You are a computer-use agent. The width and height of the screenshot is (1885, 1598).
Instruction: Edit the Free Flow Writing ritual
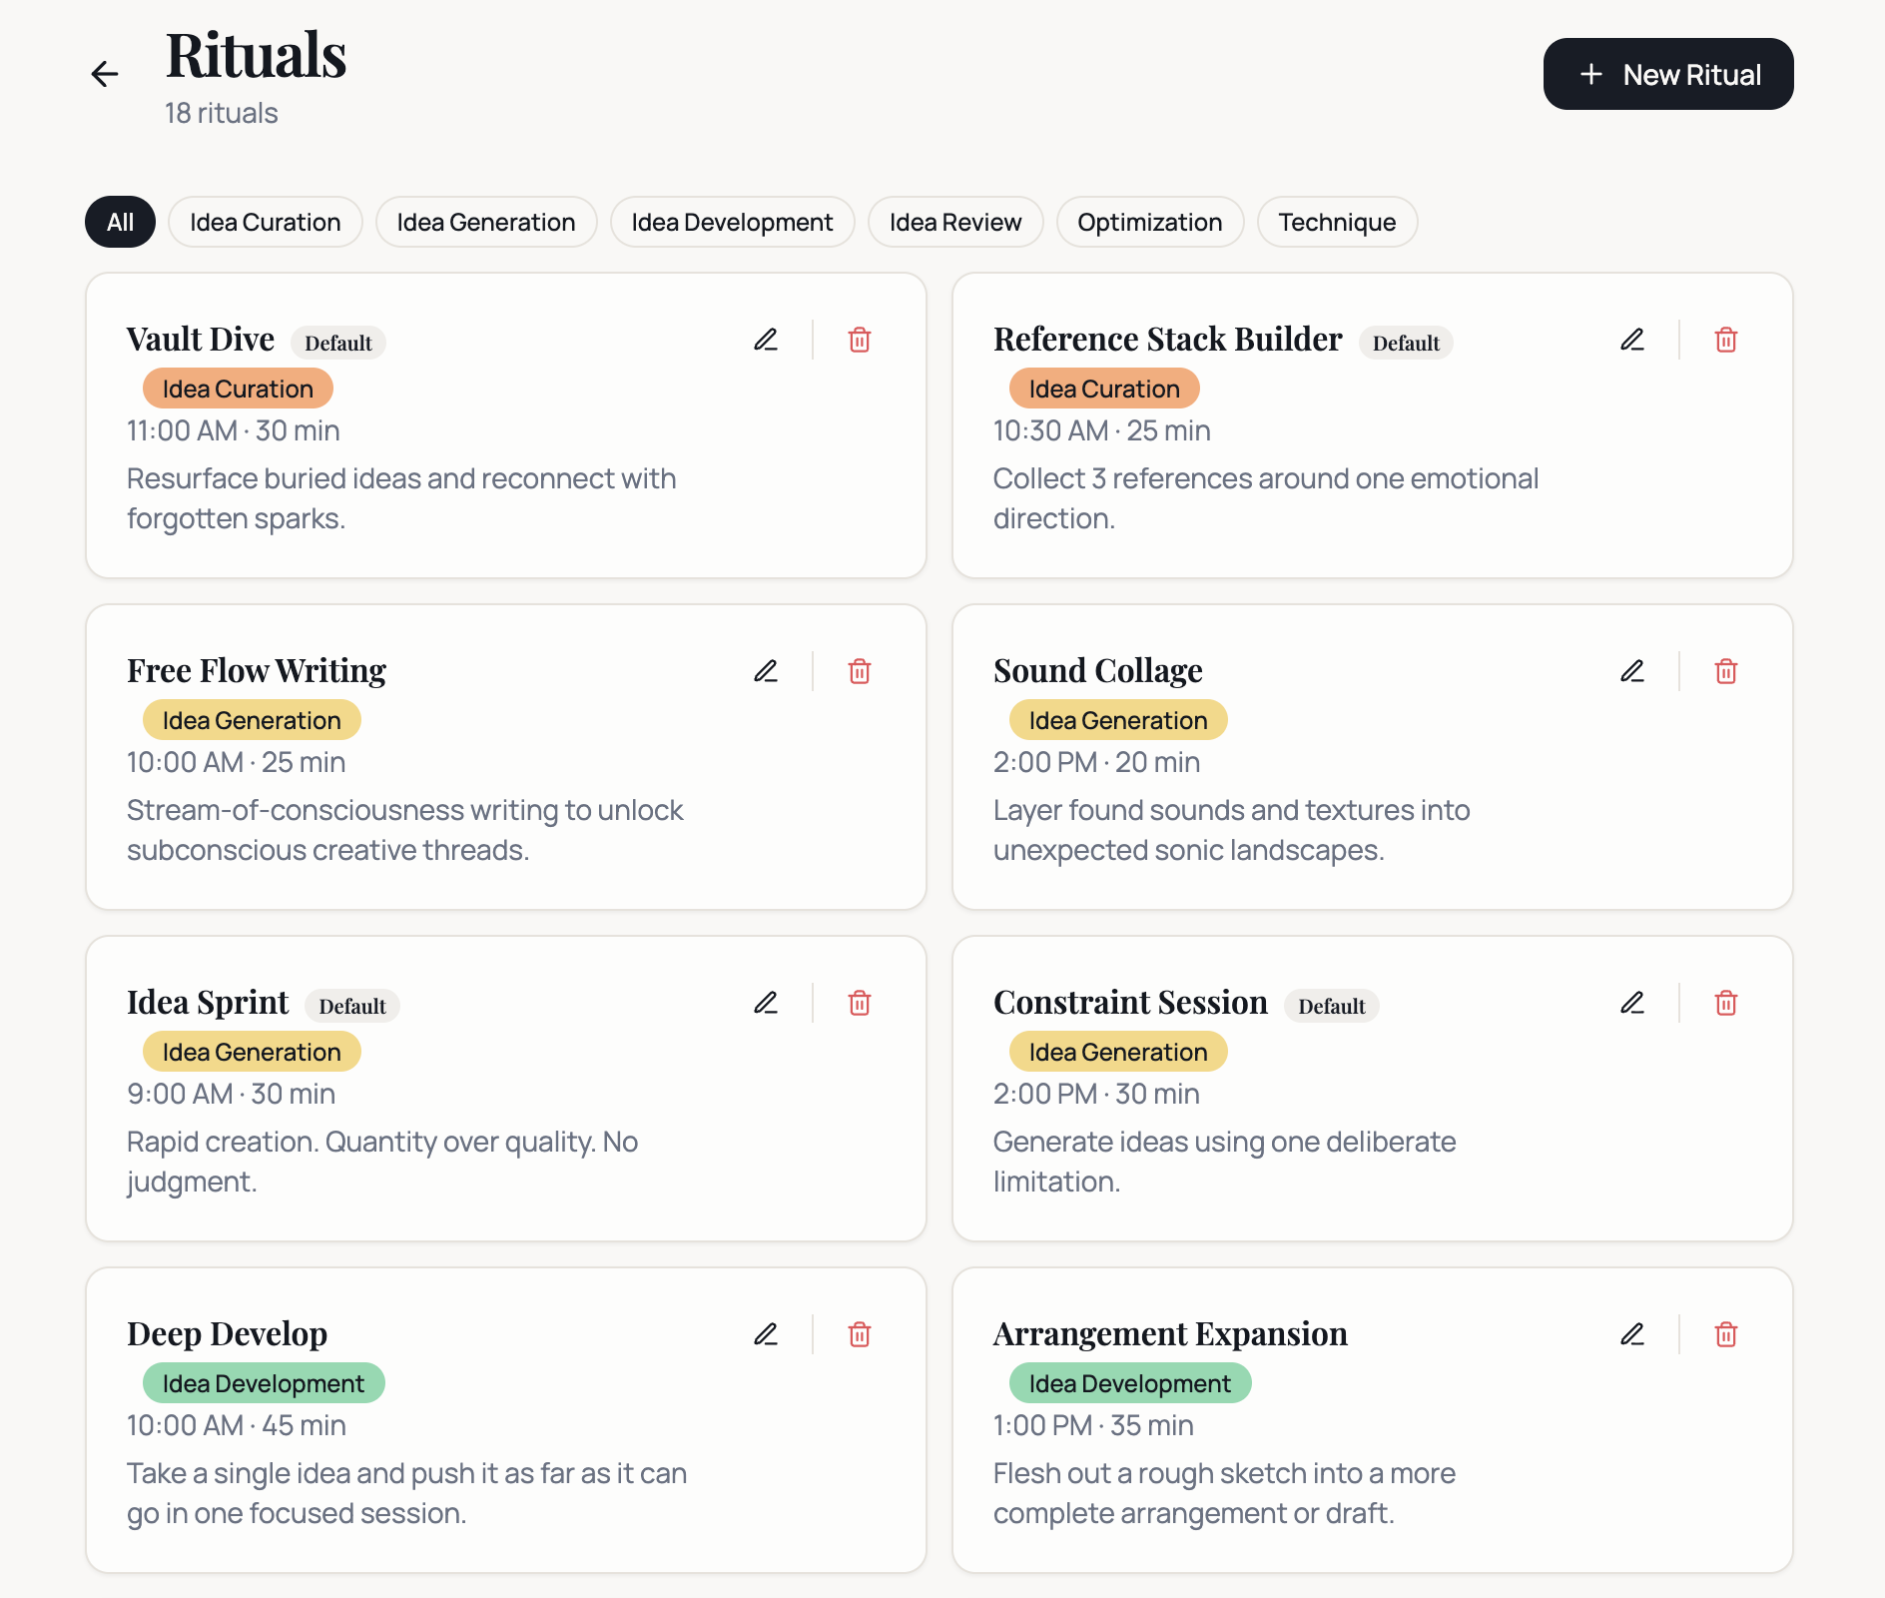click(x=766, y=671)
